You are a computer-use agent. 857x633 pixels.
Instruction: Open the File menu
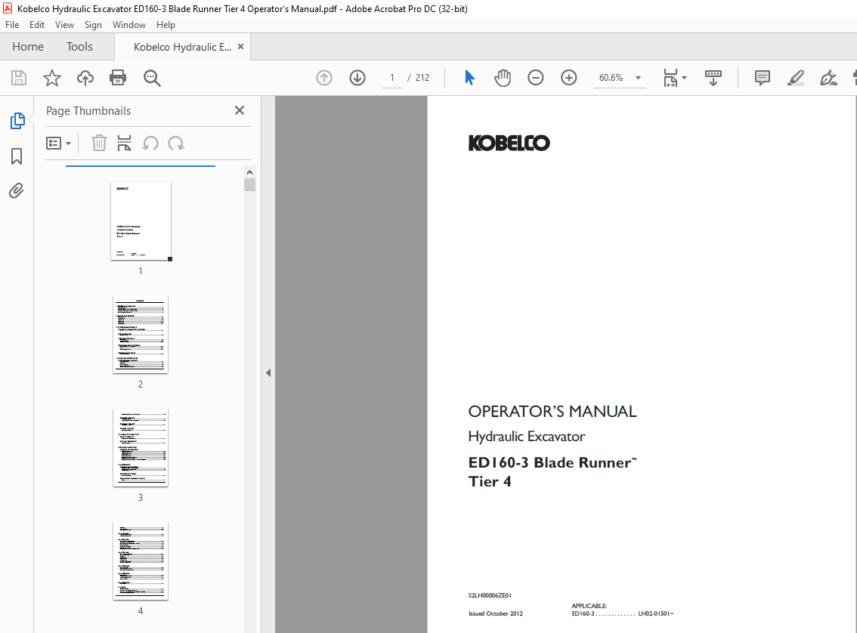tap(12, 25)
